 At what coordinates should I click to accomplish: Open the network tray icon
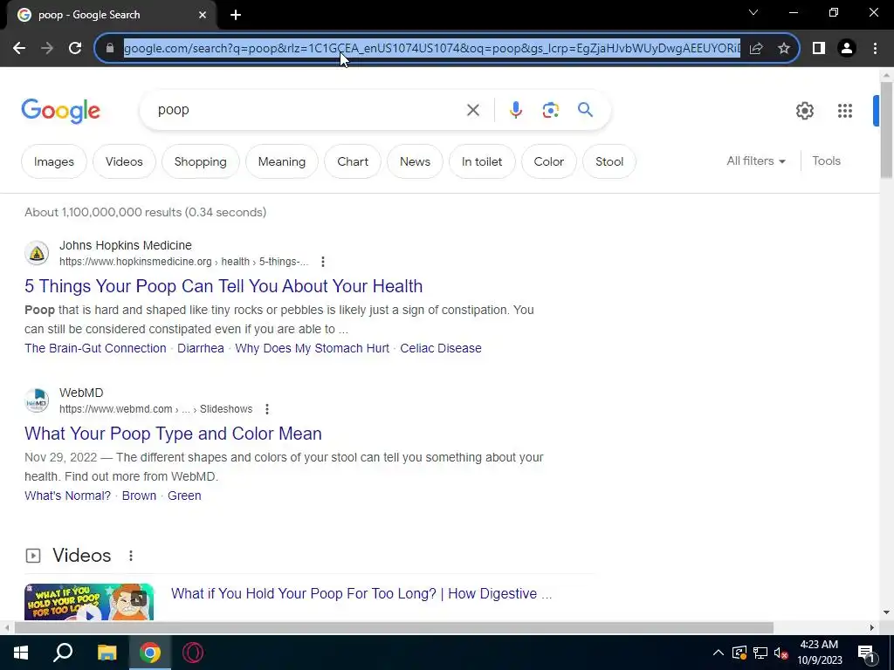click(760, 653)
